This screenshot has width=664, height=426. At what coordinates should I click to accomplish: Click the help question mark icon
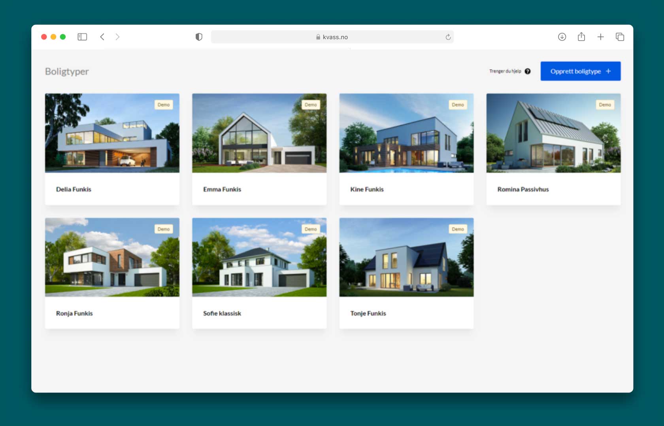(x=527, y=71)
